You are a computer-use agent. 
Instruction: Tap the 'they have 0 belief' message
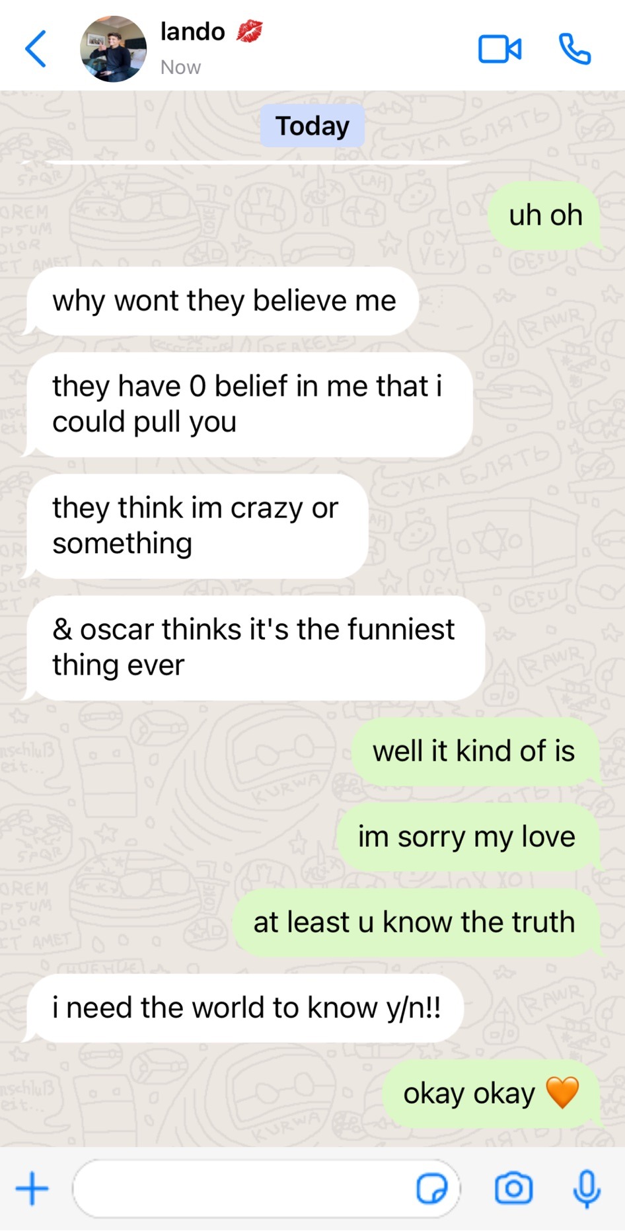248,404
